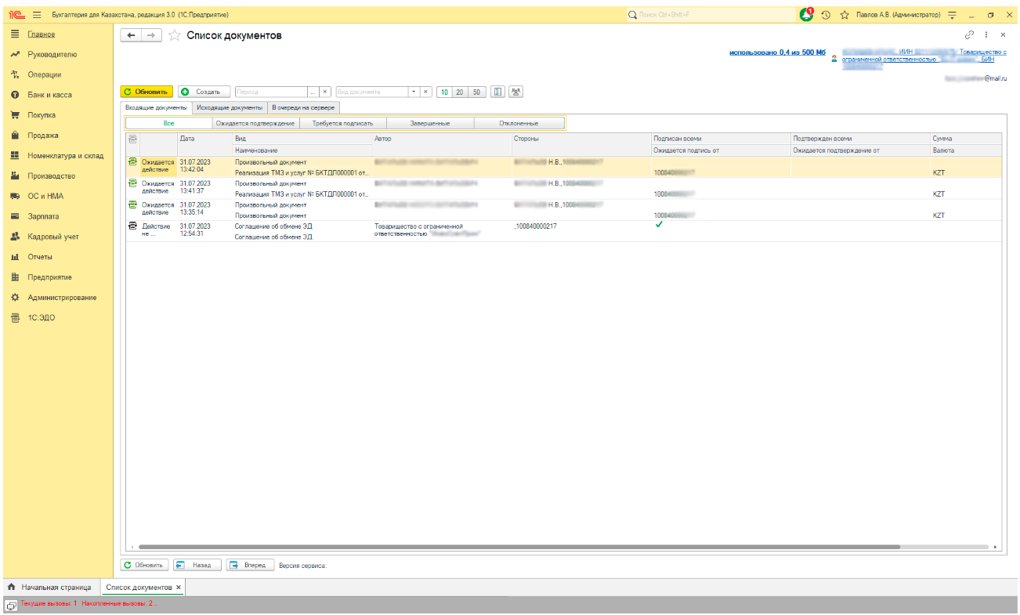Open the notifications bell icon
The image size is (1020, 615).
point(807,14)
